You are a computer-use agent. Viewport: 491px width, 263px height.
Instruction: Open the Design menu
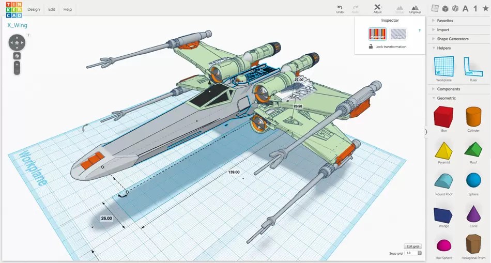coord(34,9)
